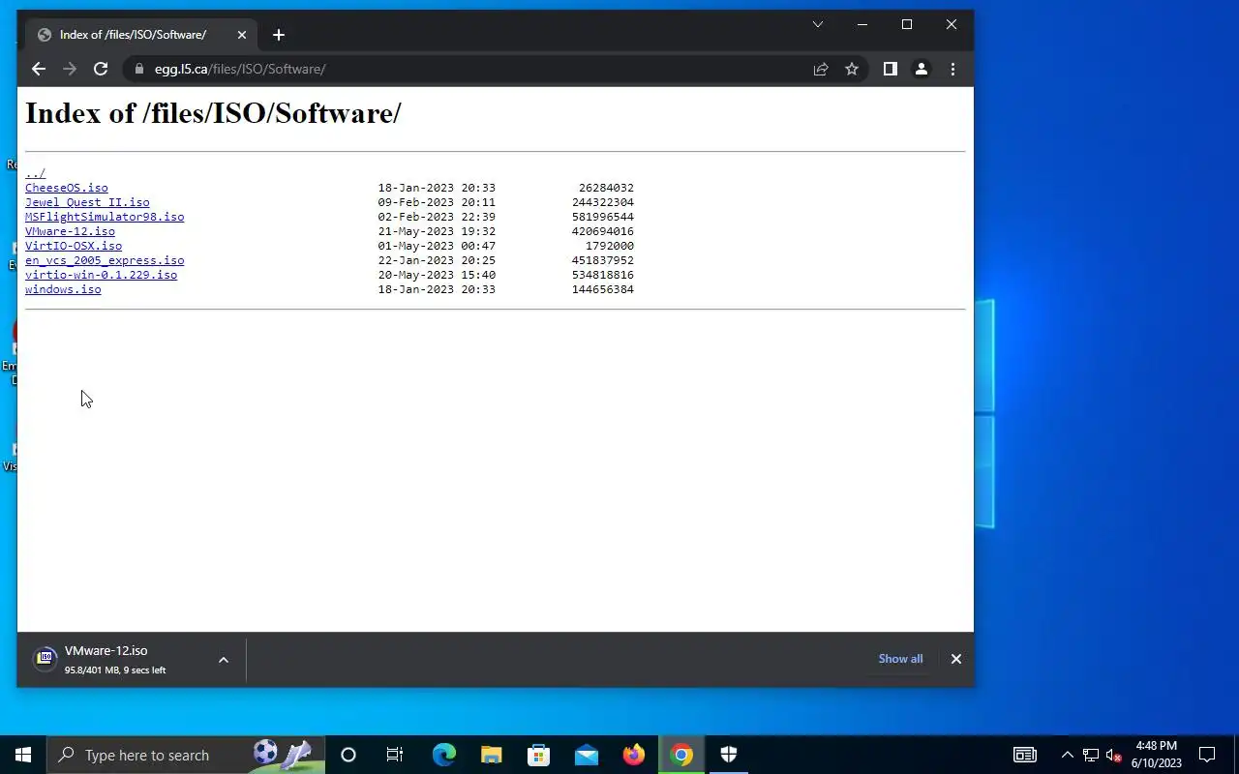Image resolution: width=1239 pixels, height=774 pixels.
Task: Click the forward navigation arrow
Action: point(69,69)
